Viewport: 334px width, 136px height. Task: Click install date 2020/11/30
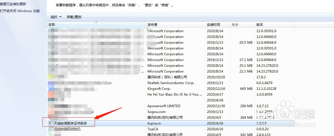(x=216, y=106)
